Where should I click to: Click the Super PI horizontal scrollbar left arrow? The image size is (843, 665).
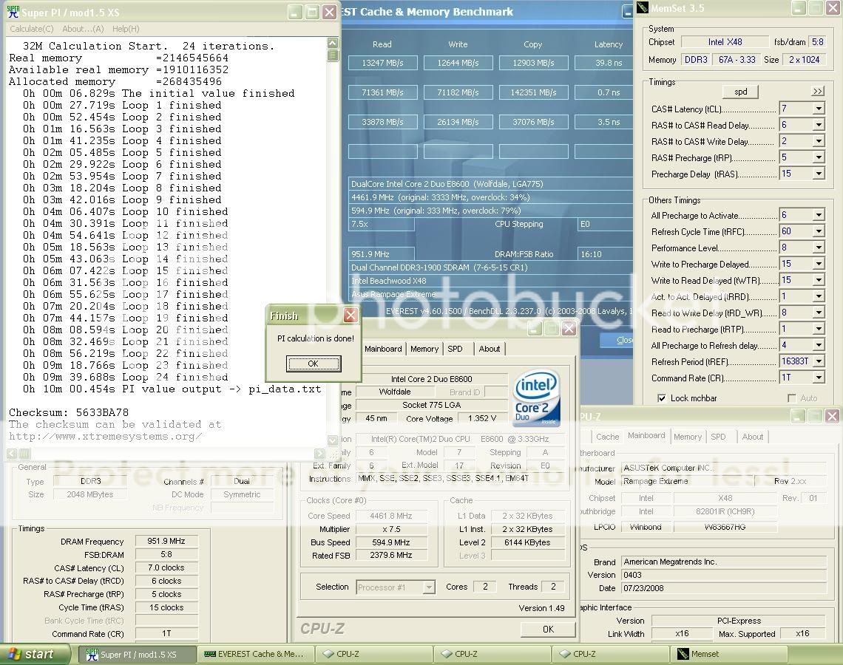[12, 454]
